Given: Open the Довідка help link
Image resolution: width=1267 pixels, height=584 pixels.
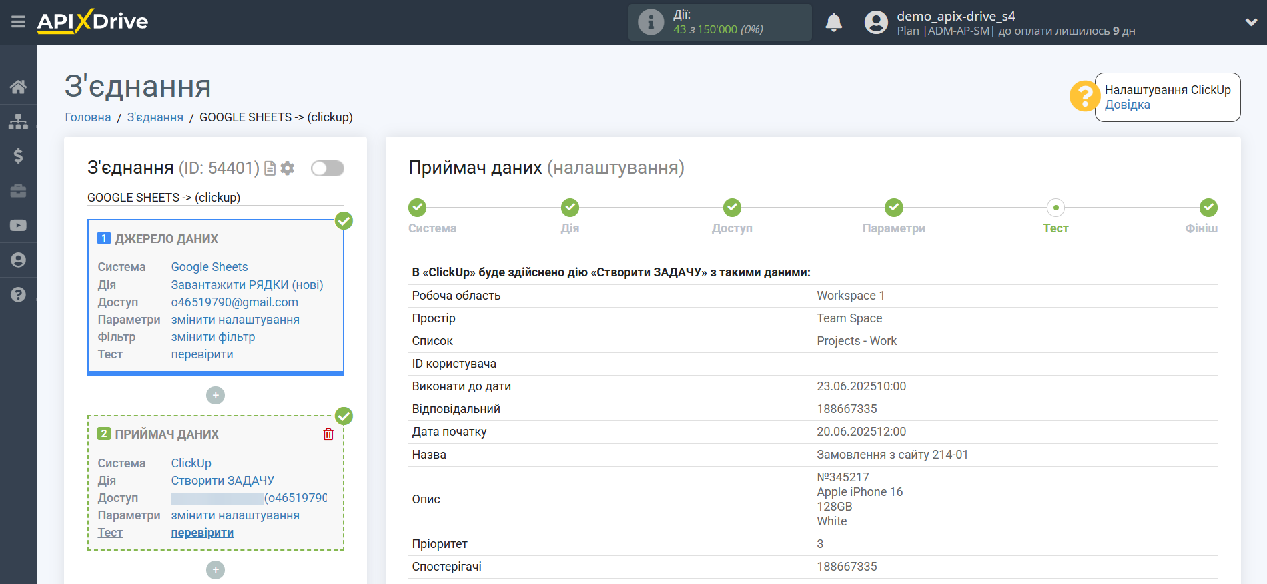Looking at the screenshot, I should coord(1127,105).
